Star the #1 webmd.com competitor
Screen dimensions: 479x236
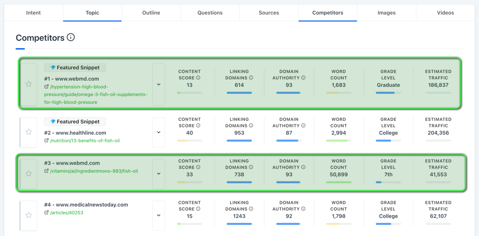pos(28,84)
